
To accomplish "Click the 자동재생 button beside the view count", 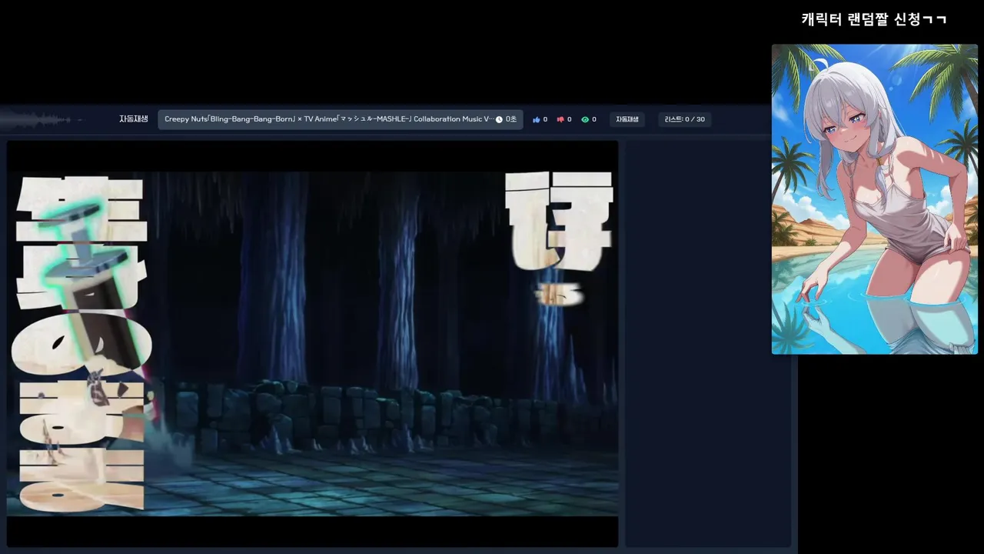I will tap(627, 119).
